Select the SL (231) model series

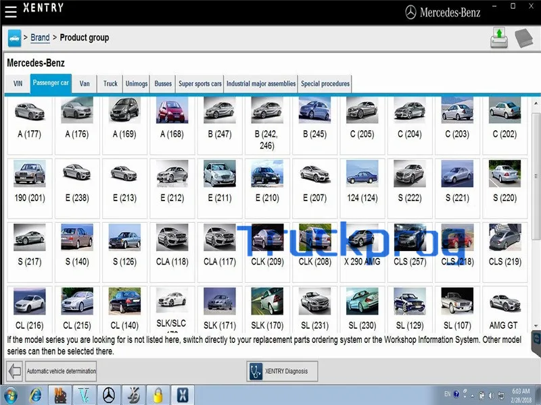pyautogui.click(x=314, y=309)
